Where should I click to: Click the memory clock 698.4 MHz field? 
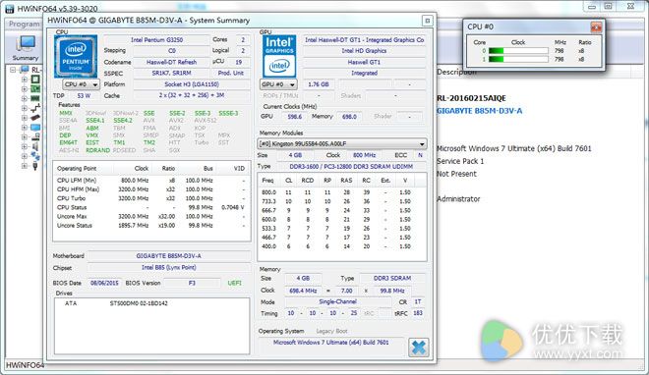pos(303,291)
